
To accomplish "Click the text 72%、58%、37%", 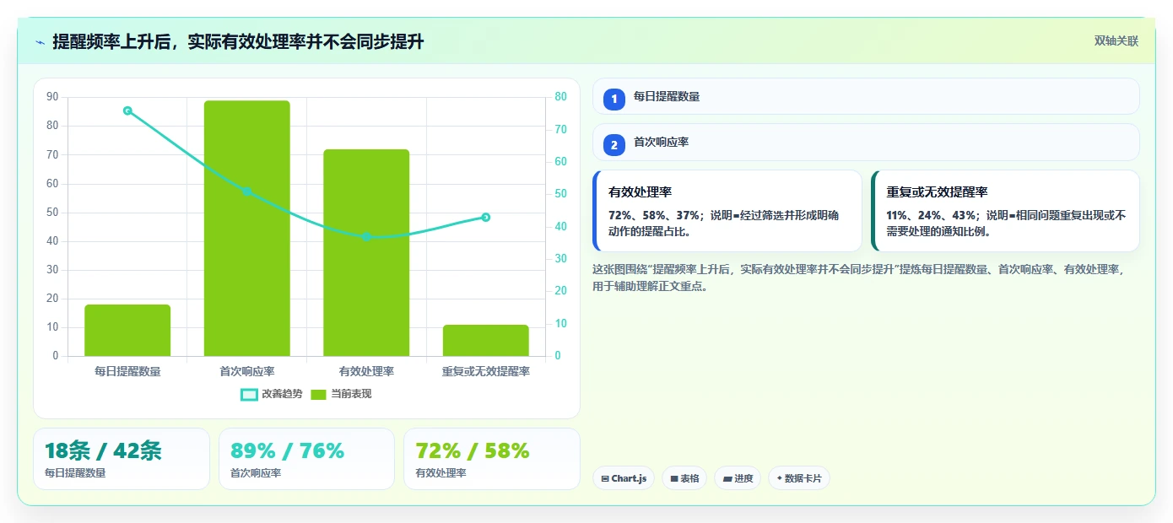I will pyautogui.click(x=656, y=215).
